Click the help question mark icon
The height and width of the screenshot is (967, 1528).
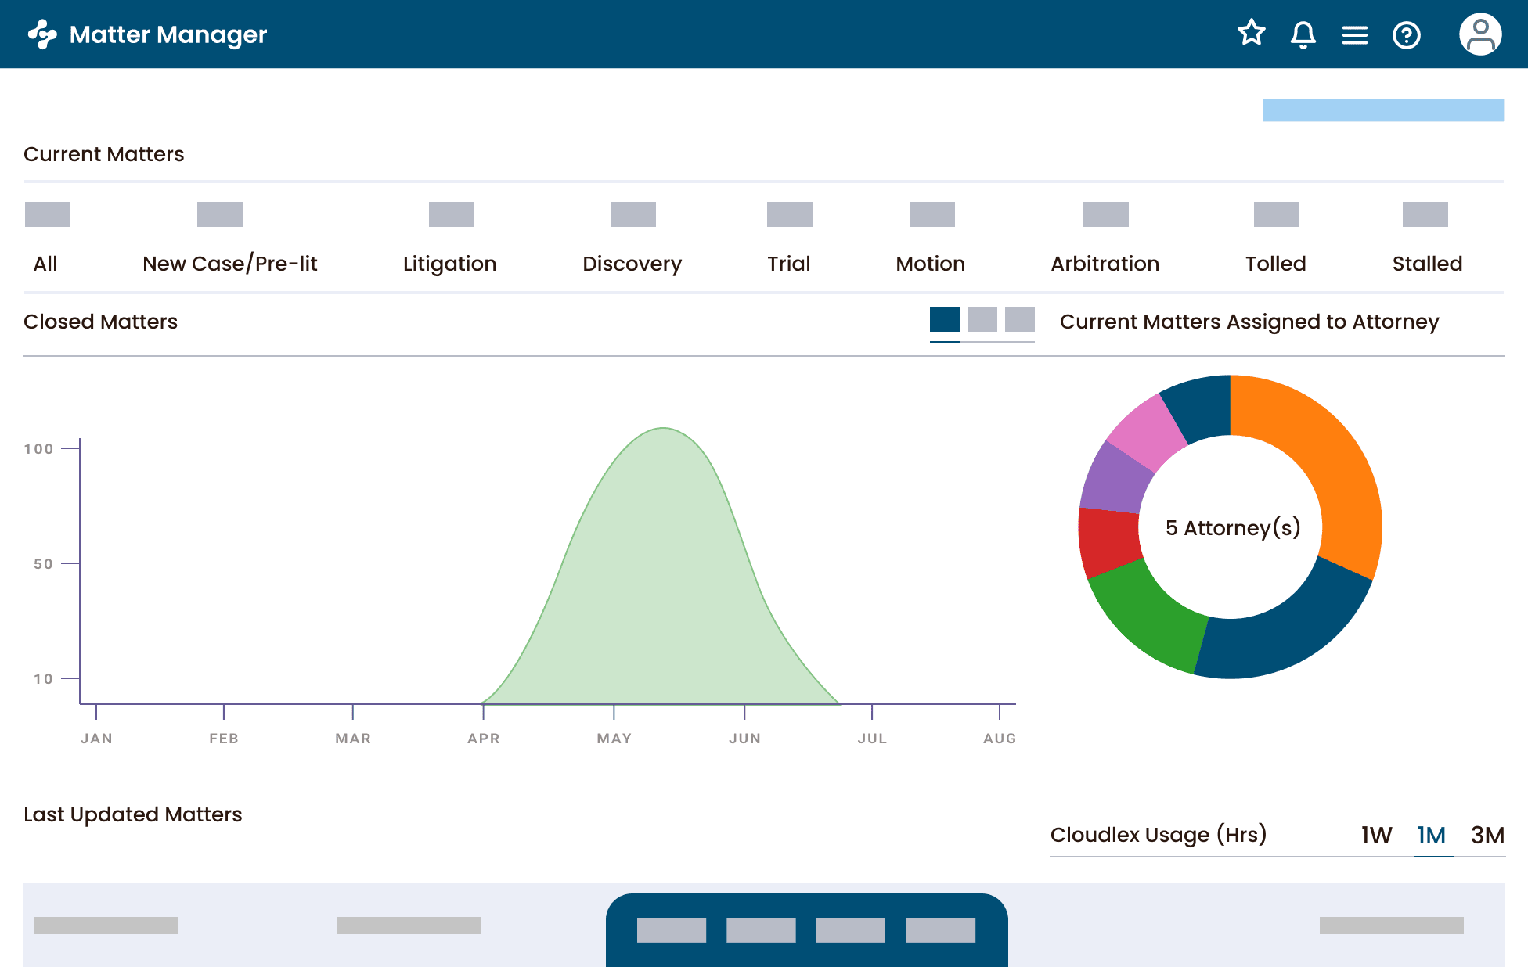(1406, 34)
